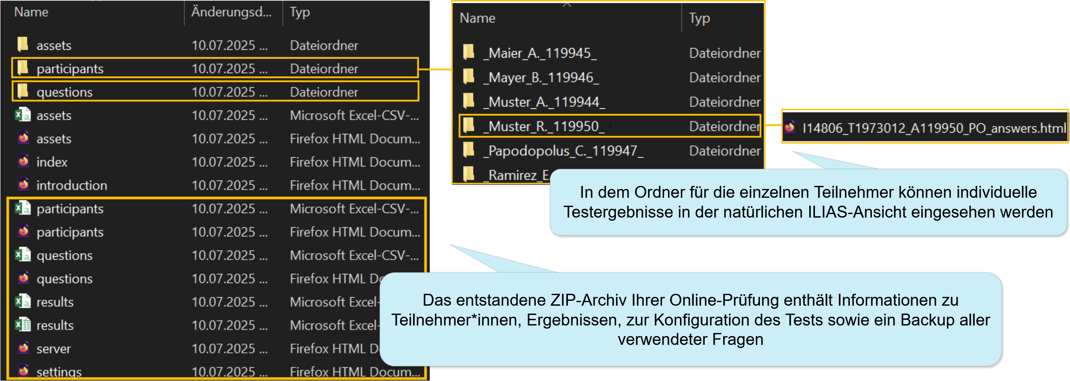Toggle sort arrow above participants Name column
This screenshot has width=1070, height=381.
pyautogui.click(x=567, y=5)
